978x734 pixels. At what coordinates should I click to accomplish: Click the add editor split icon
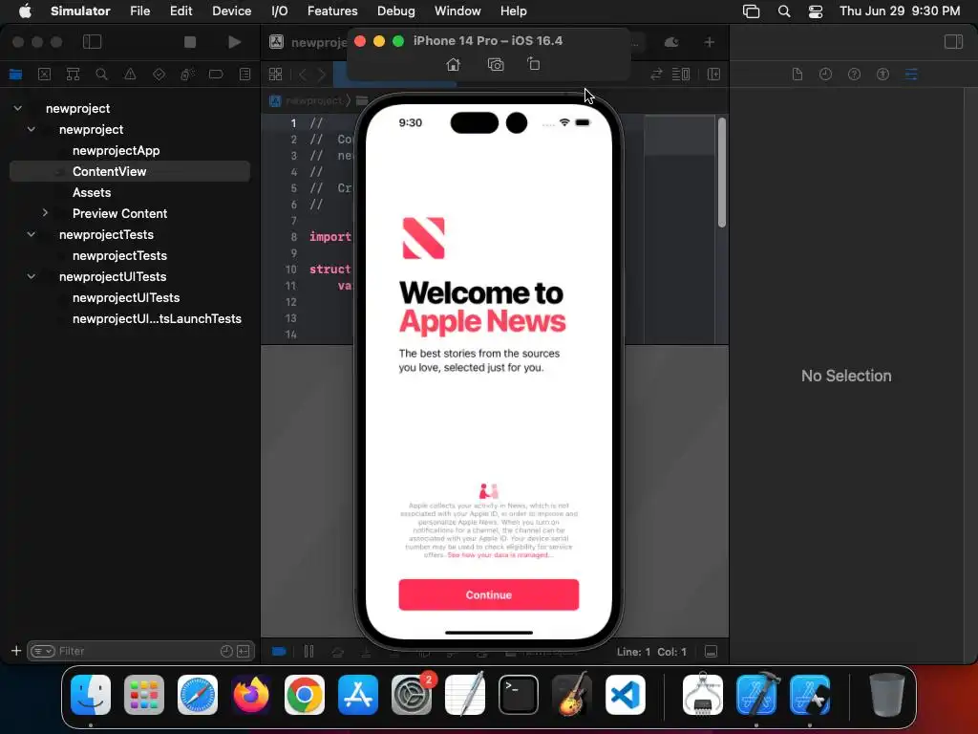tap(714, 75)
